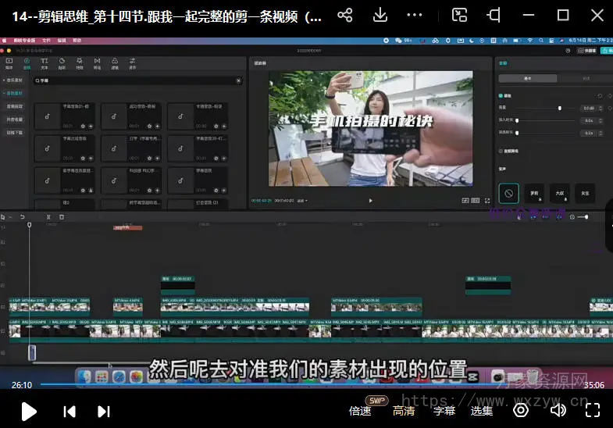Enter fullscreen mode in the video player
Viewport: 613px width, 428px height.
pos(593,411)
